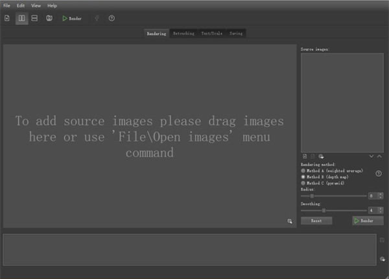The image size is (389, 279).
Task: Select Method B (depth map)
Action: tap(303, 176)
